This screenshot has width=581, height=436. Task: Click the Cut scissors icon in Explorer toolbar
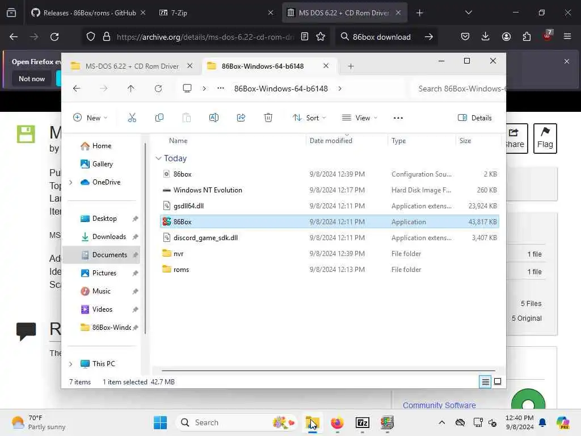(x=132, y=118)
